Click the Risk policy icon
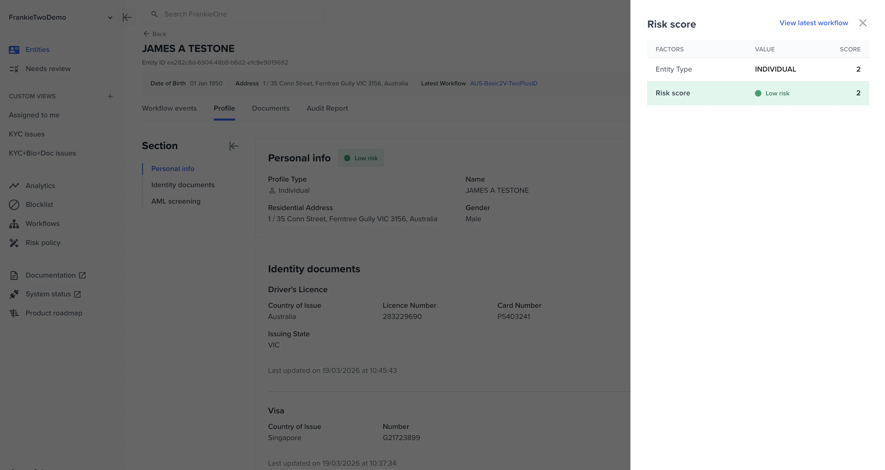885x470 pixels. (14, 243)
